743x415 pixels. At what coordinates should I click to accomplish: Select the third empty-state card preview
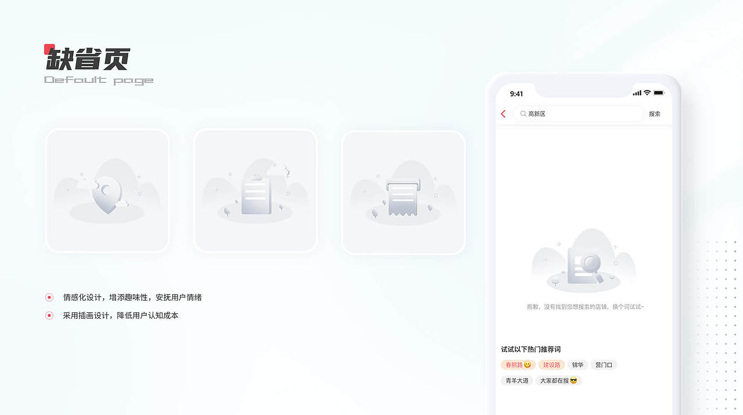pos(403,190)
